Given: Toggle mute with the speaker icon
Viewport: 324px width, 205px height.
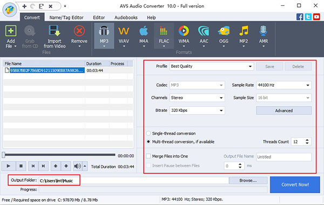Looking at the screenshot, I should [78, 166].
